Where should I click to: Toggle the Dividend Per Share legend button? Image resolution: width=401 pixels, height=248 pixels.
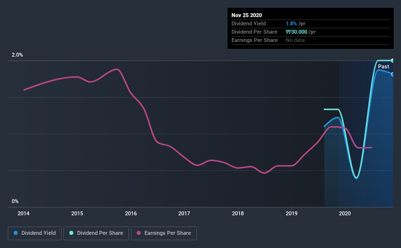96,233
